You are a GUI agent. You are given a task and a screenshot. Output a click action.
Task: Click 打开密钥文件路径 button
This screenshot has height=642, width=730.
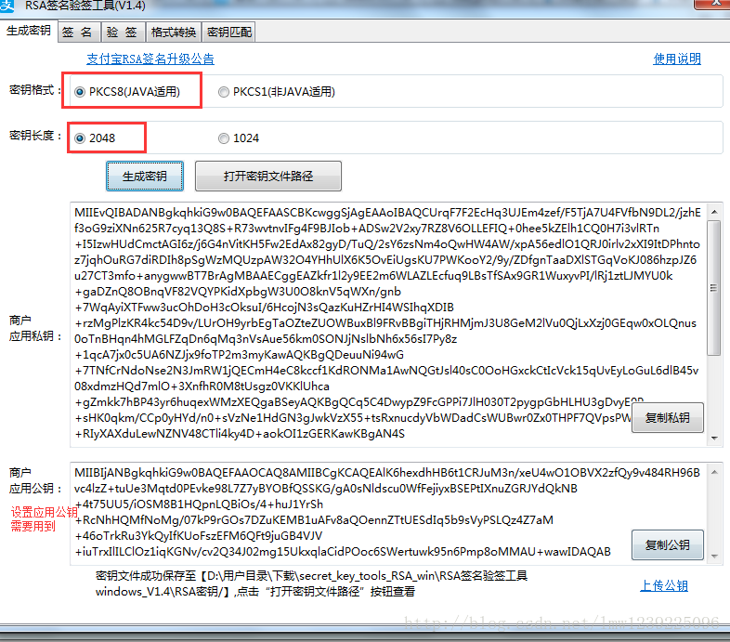pos(268,177)
